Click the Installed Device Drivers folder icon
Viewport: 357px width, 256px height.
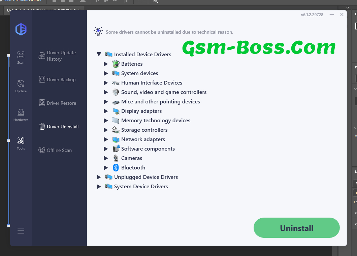[108, 55]
